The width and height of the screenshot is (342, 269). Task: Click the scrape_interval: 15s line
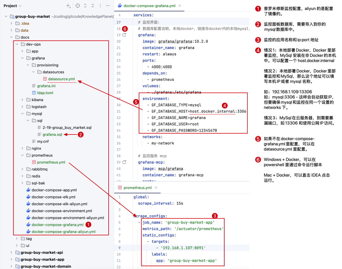(x=161, y=203)
